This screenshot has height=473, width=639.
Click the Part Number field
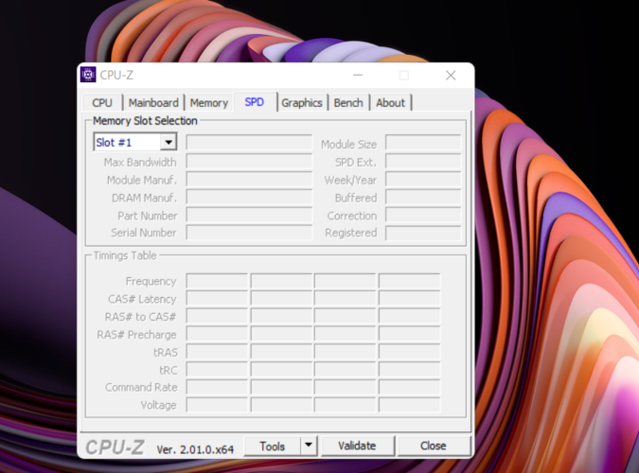pyautogui.click(x=249, y=215)
